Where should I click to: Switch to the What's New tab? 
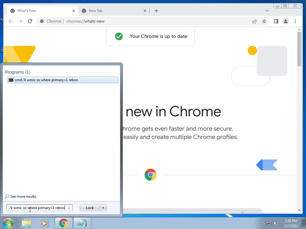click(x=42, y=11)
